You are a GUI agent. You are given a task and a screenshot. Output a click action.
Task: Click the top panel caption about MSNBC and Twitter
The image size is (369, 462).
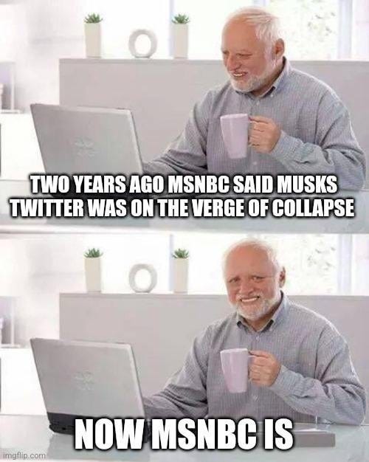pos(183,197)
